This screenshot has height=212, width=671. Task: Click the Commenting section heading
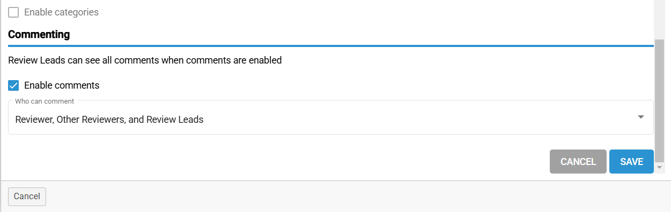[x=39, y=35]
